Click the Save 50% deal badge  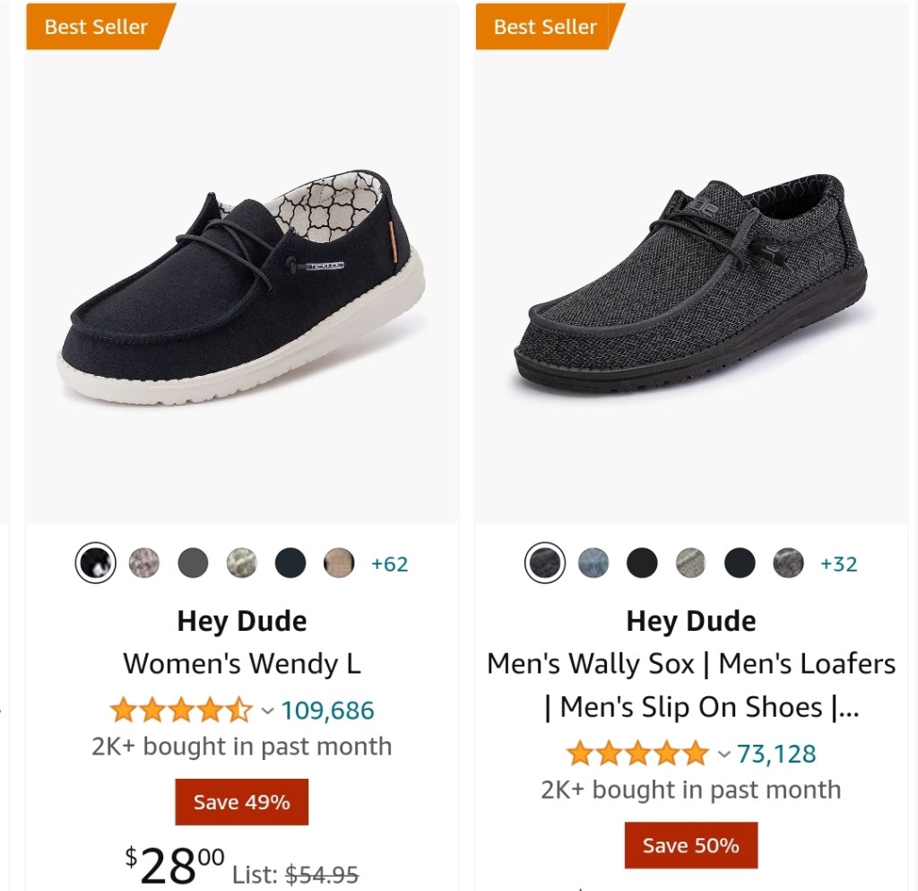(691, 845)
